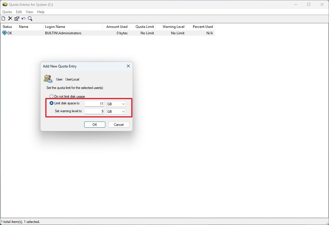329x225 pixels.
Task: Click the New Quota Entry icon
Action: (3, 18)
